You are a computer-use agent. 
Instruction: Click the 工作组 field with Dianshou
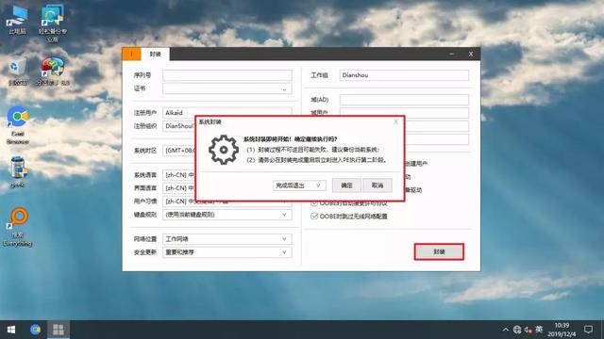click(x=404, y=75)
